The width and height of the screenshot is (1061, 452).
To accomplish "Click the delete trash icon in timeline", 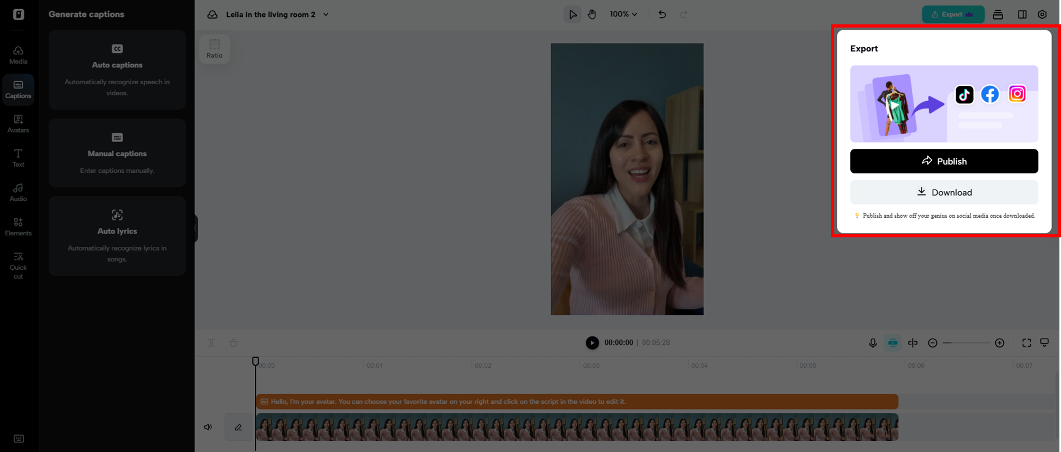I will [234, 343].
